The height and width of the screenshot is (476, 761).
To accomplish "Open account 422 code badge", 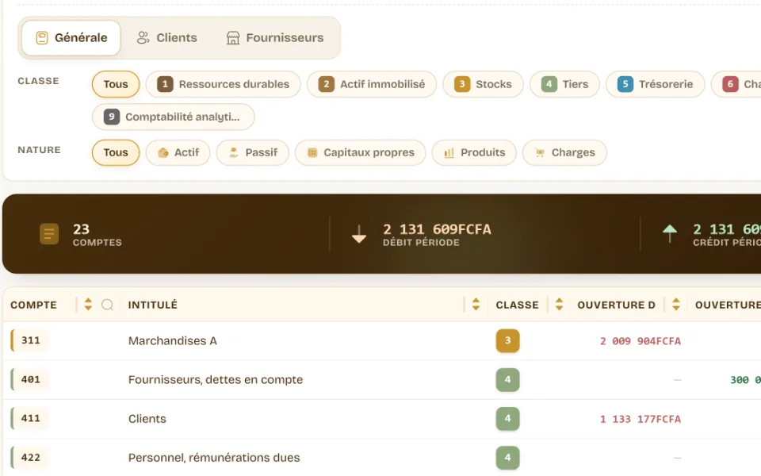I will pos(30,458).
